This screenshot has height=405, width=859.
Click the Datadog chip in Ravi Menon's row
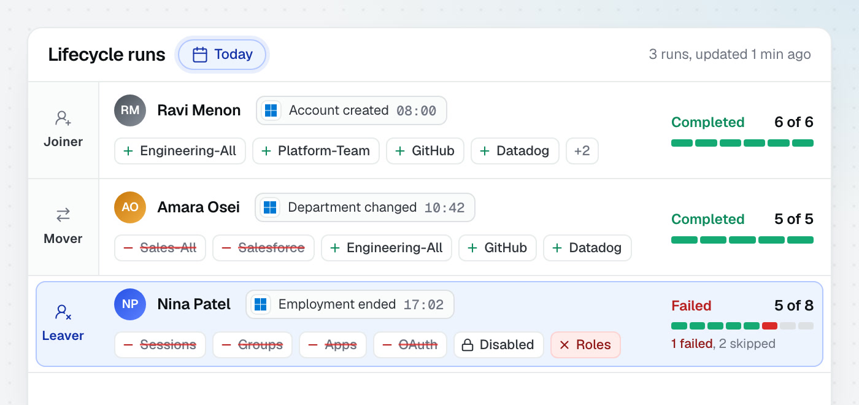tap(515, 151)
